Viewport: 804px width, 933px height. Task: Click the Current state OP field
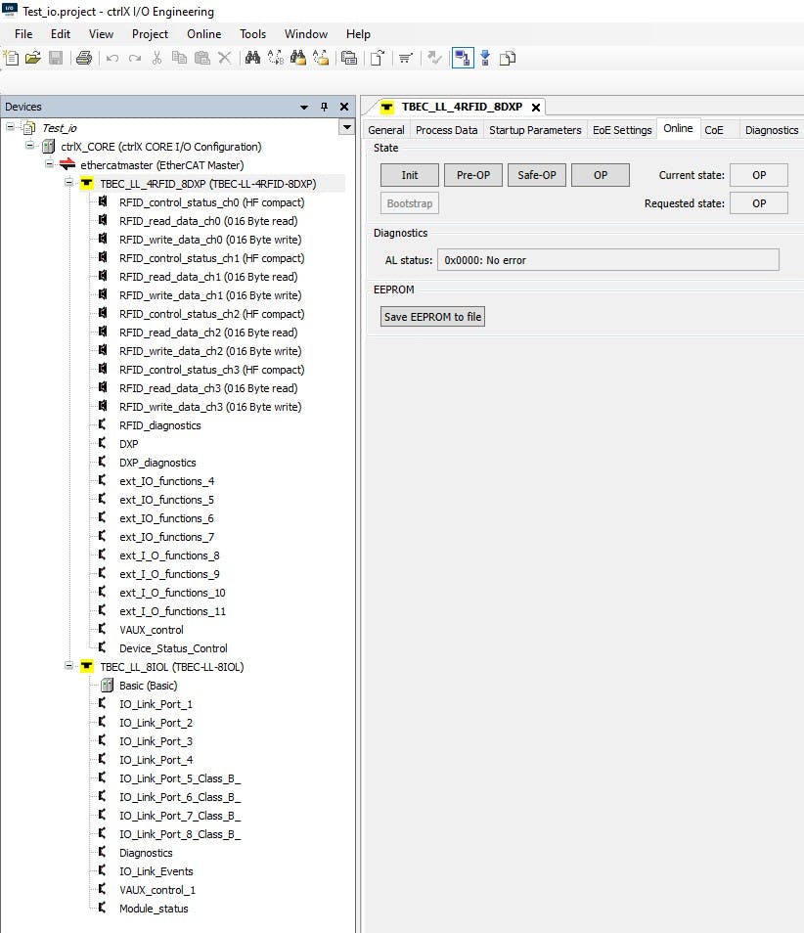759,175
